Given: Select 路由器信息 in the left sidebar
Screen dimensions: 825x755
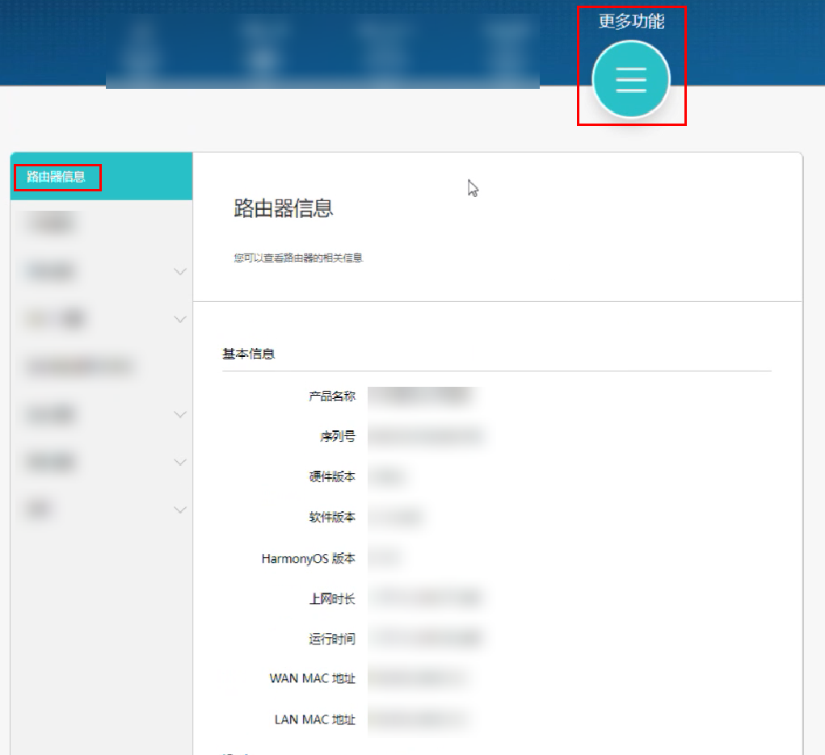Looking at the screenshot, I should [x=56, y=177].
